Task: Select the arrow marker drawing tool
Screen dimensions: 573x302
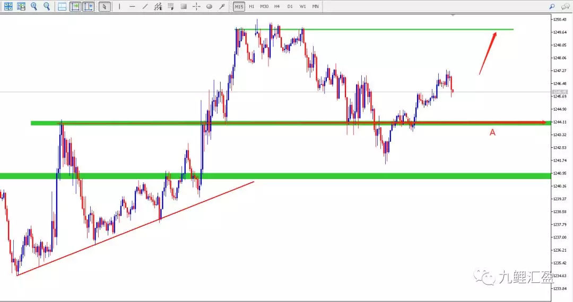Action: (222, 6)
